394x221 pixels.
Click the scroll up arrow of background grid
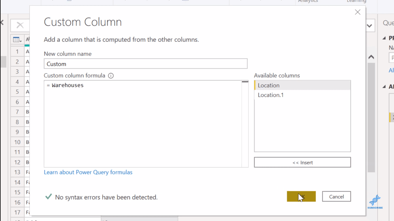click(371, 57)
